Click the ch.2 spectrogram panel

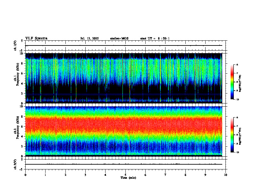[124, 131]
